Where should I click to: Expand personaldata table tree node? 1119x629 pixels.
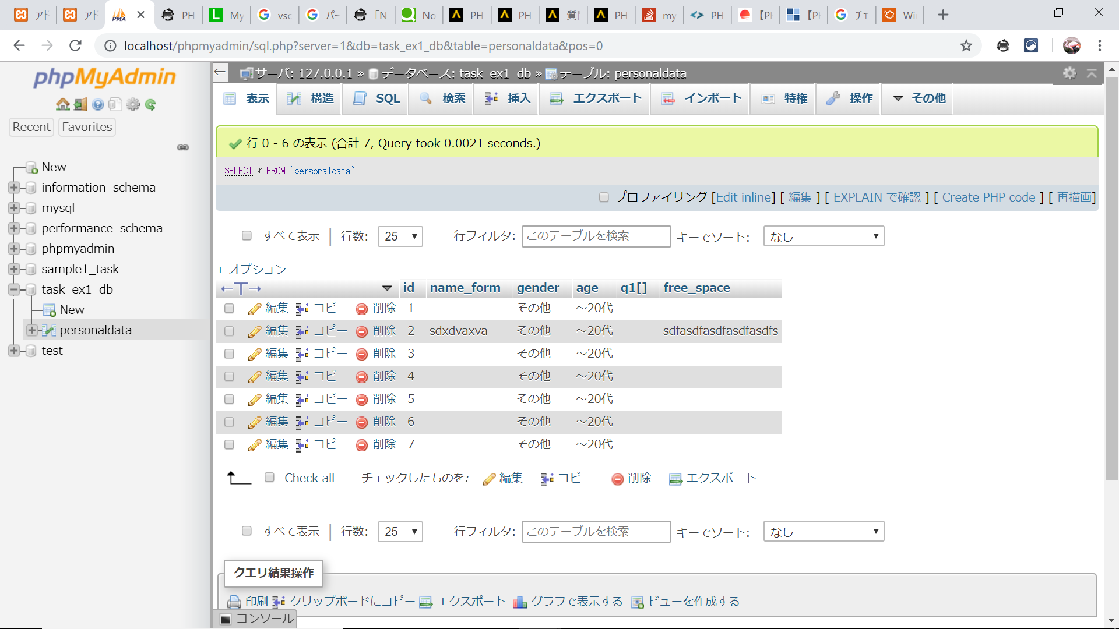[x=32, y=330]
